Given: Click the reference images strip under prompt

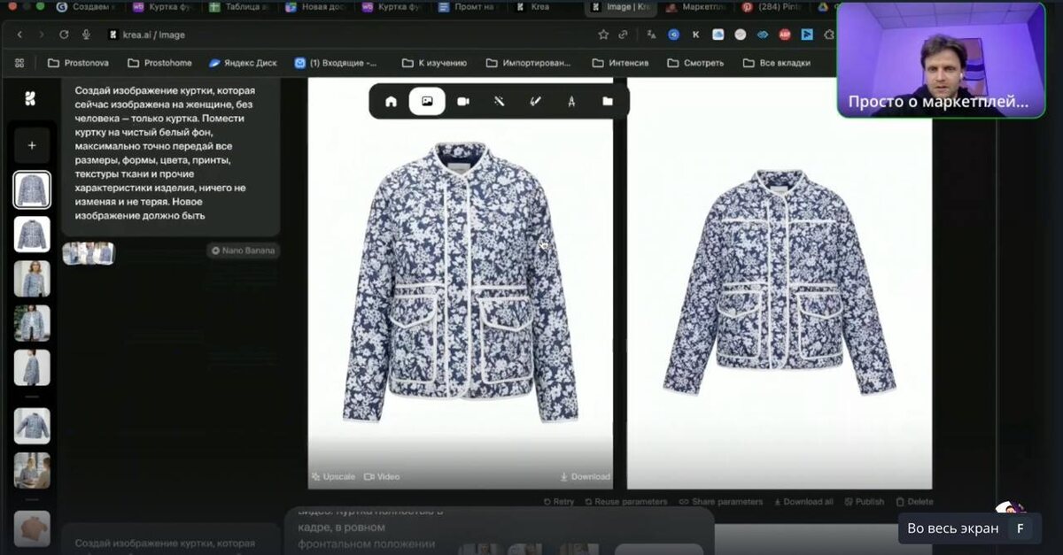Looking at the screenshot, I should coord(89,253).
